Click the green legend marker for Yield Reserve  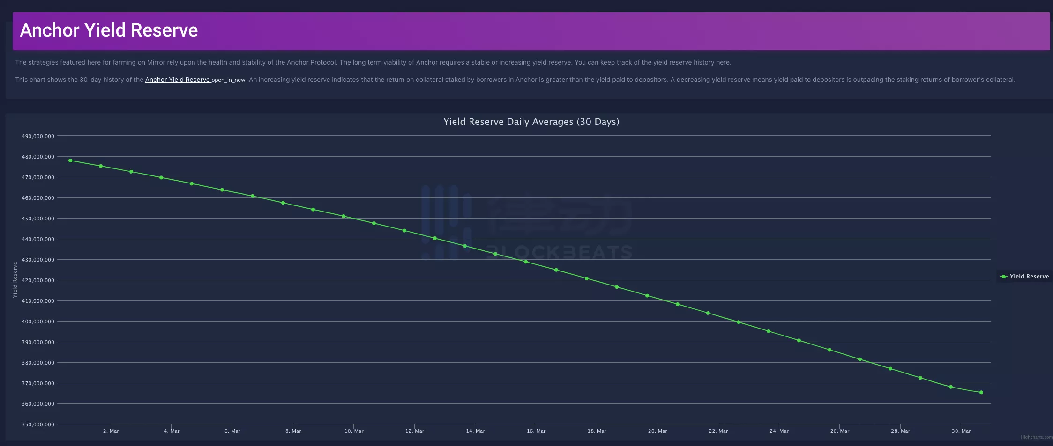(x=1004, y=277)
